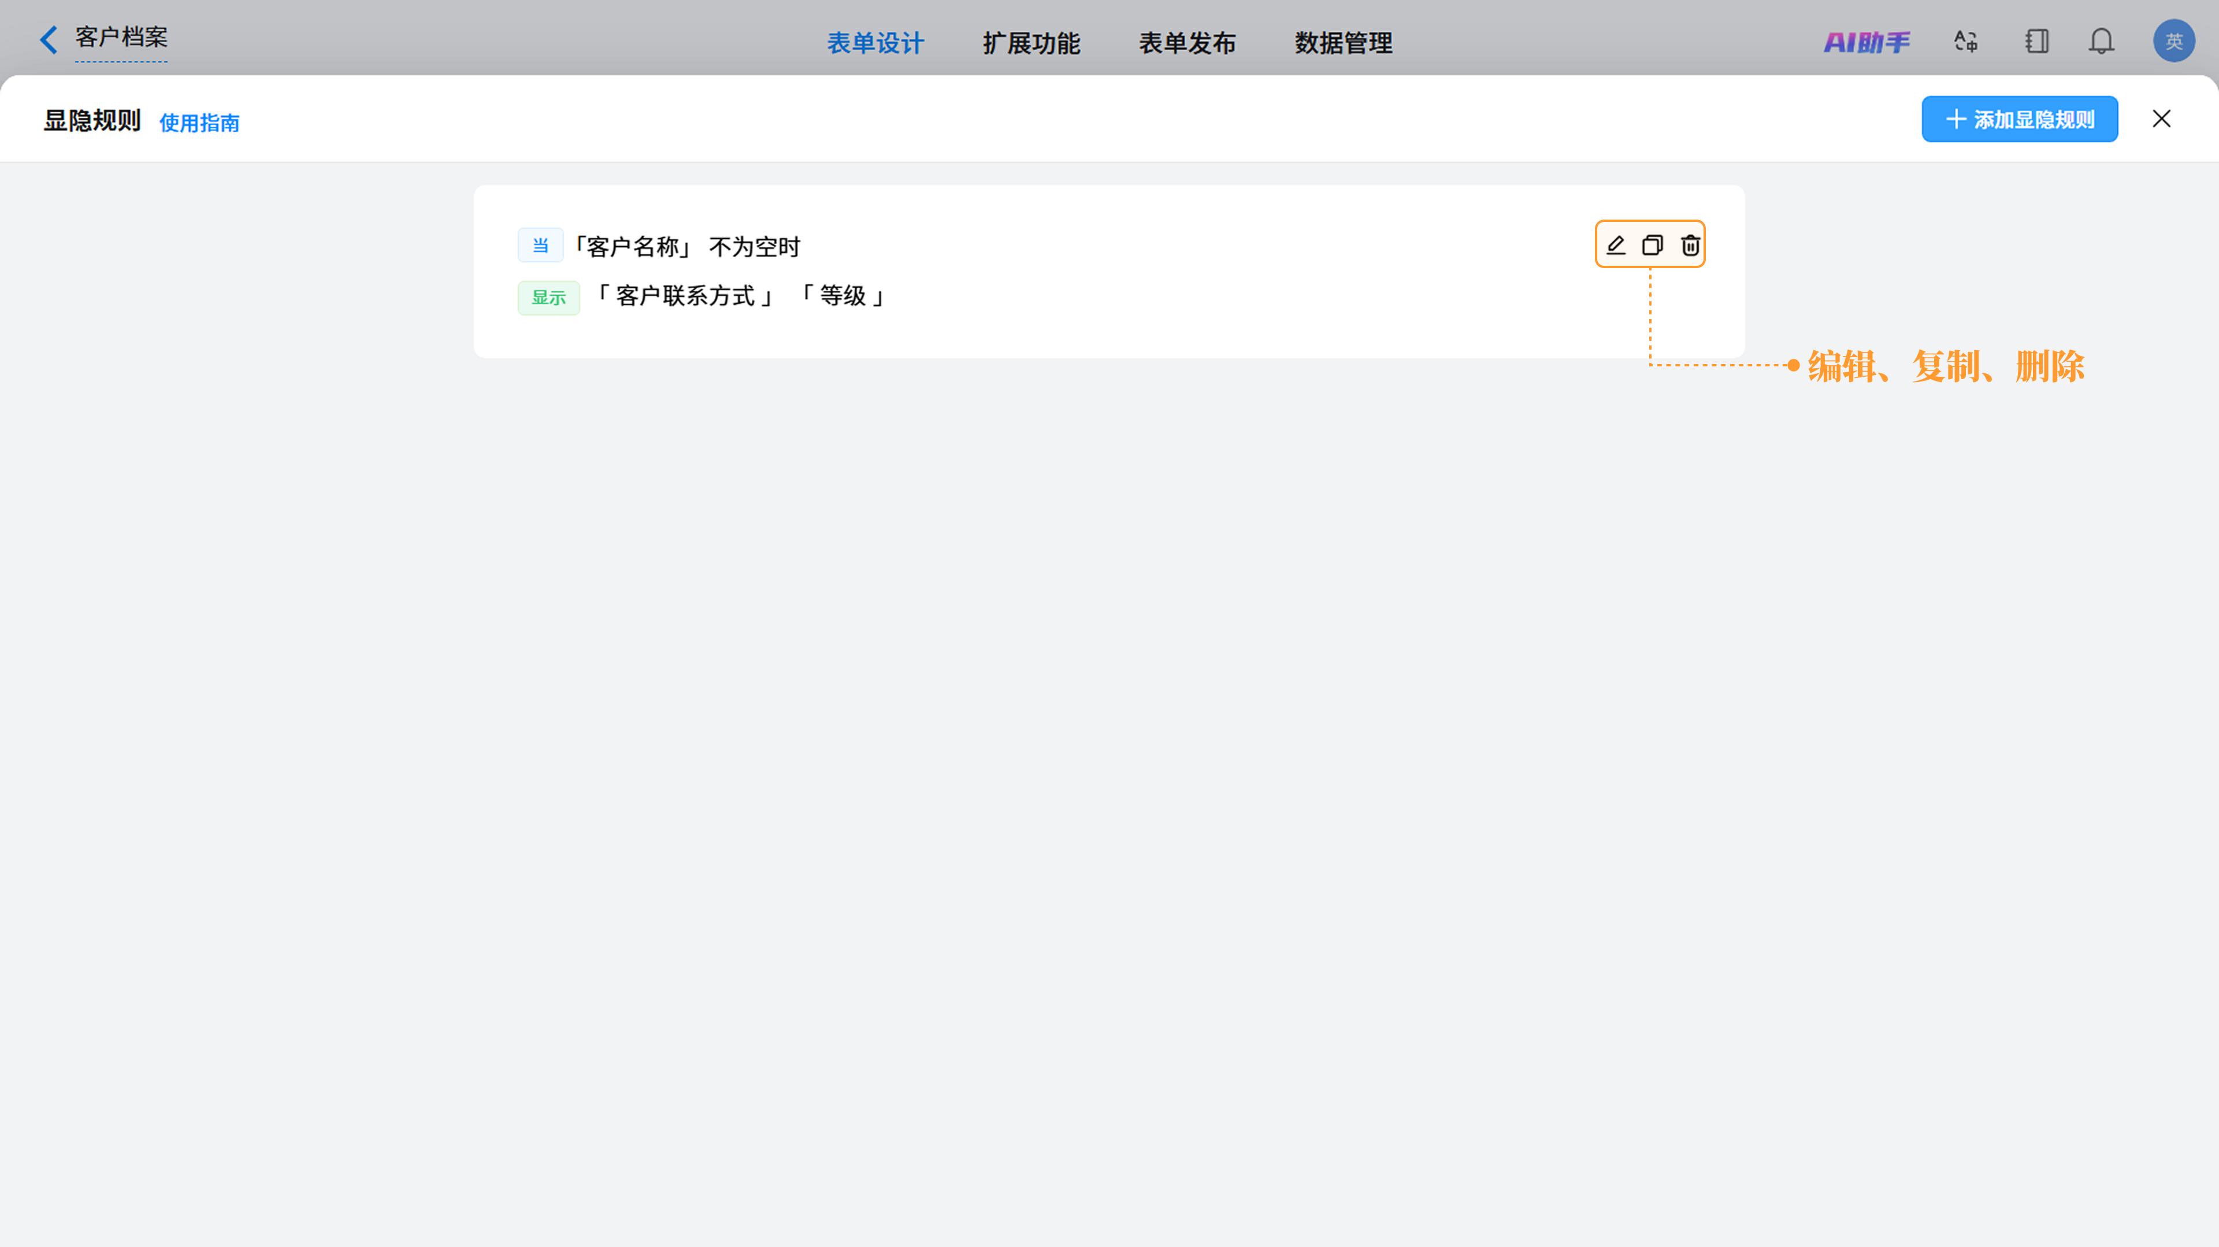
Task: Click the 「客户联系方式」 field text
Action: coord(686,296)
